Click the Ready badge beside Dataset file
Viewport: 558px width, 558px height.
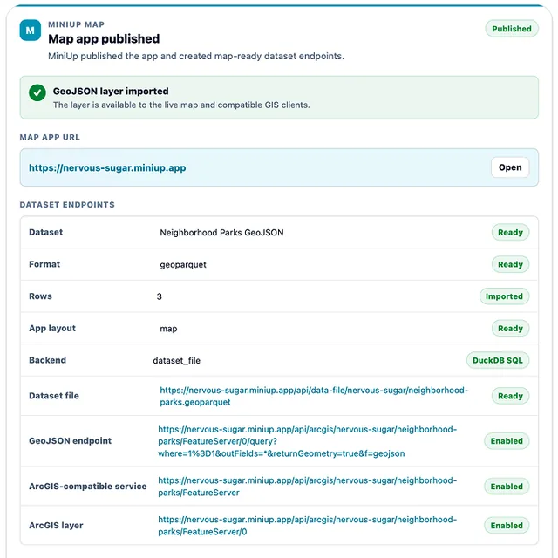point(510,396)
